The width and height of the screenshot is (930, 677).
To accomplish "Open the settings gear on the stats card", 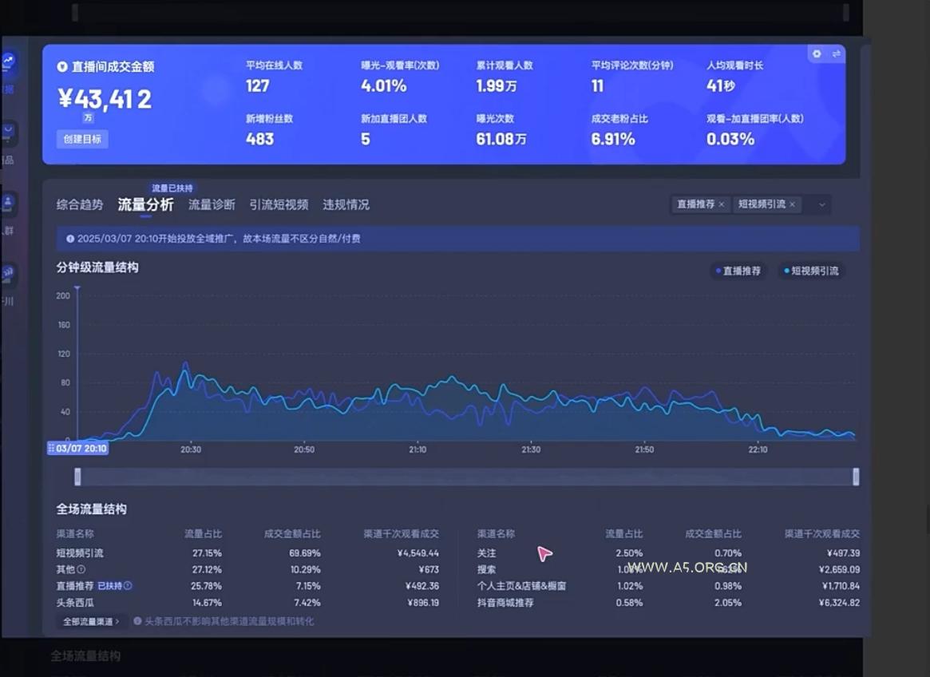I will [817, 54].
